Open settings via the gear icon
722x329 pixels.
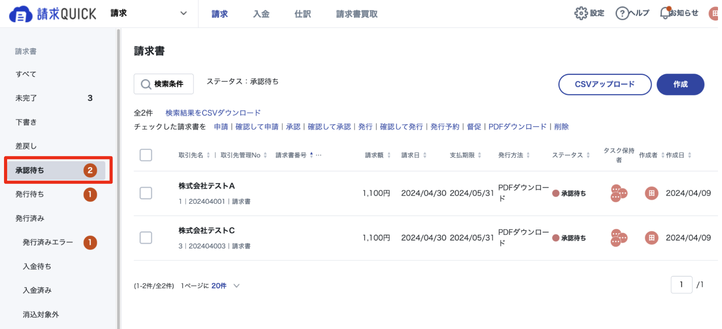pos(581,13)
